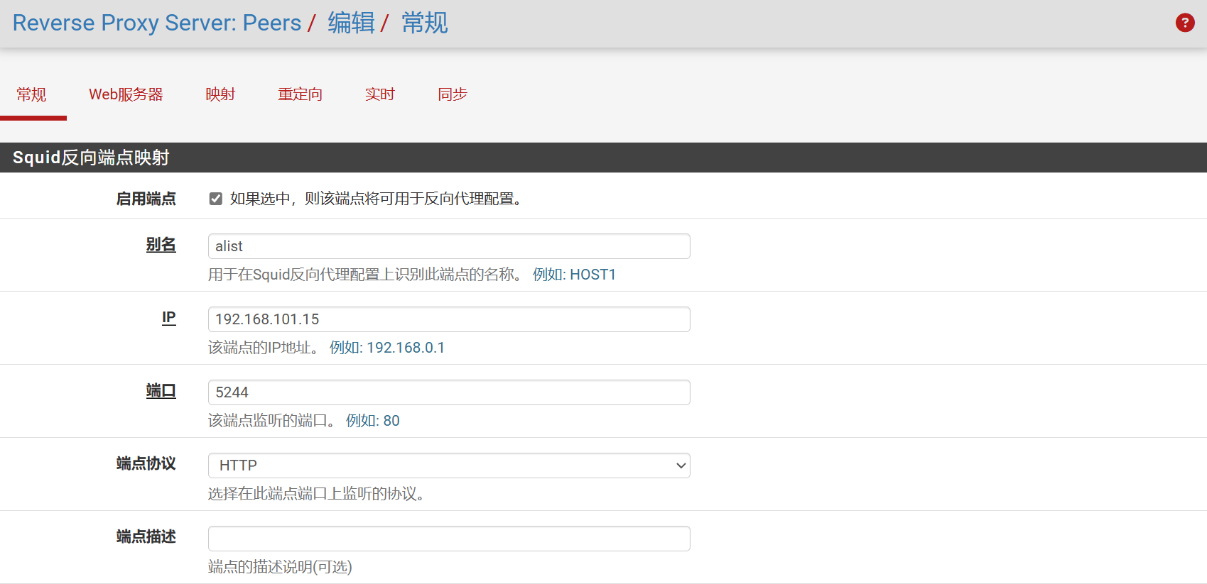Image resolution: width=1207 pixels, height=584 pixels.
Task: Toggle the 启用端点 checkbox
Action: 216,199
